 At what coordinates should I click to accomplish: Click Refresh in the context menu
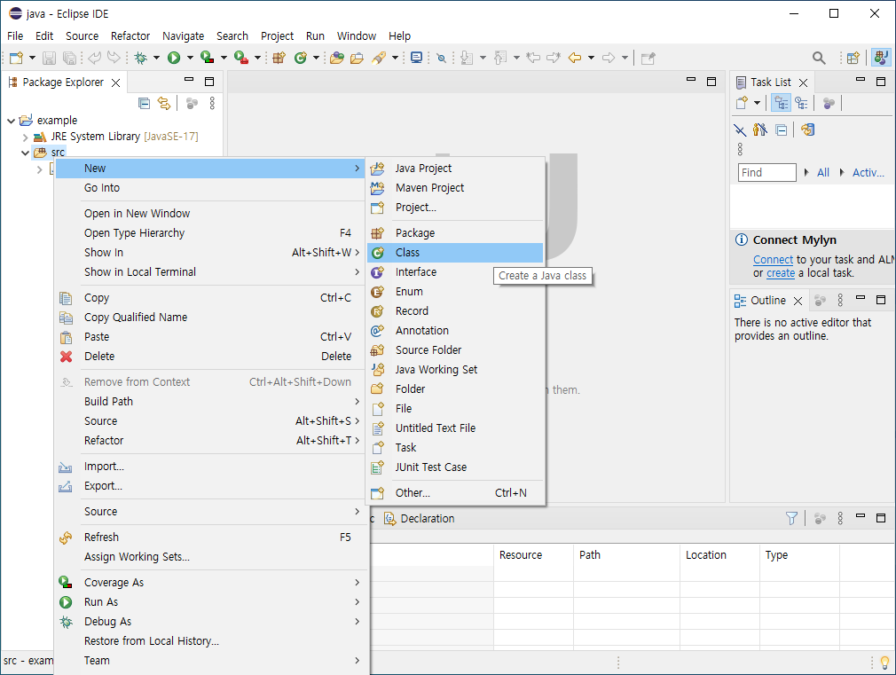pyautogui.click(x=210, y=538)
